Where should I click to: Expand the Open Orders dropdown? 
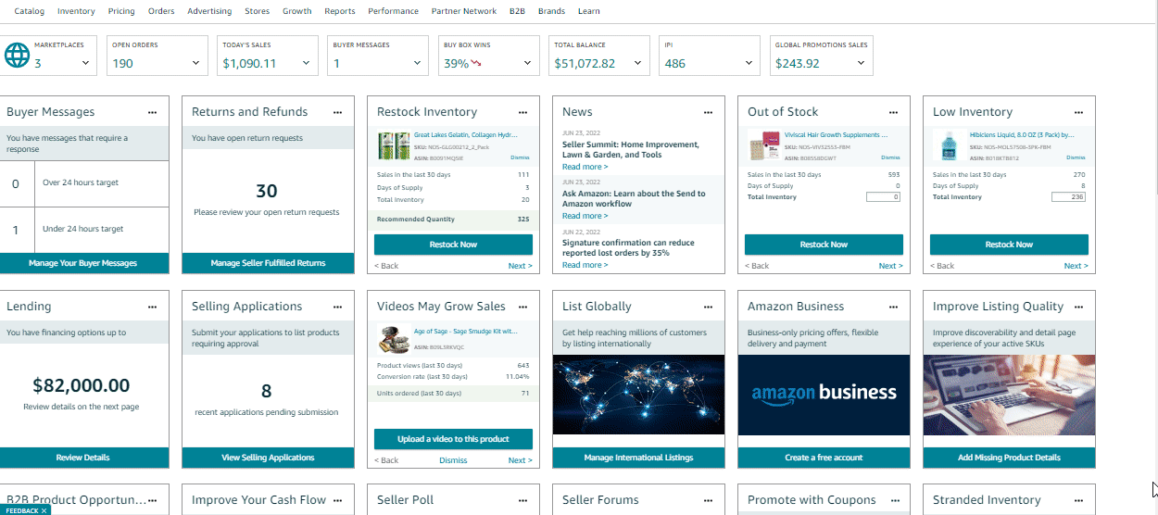(195, 63)
